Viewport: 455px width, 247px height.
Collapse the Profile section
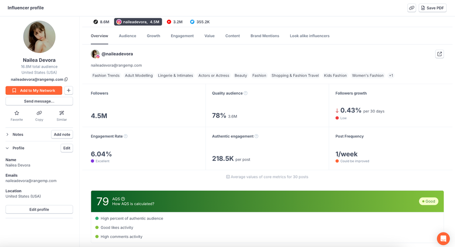point(7,148)
